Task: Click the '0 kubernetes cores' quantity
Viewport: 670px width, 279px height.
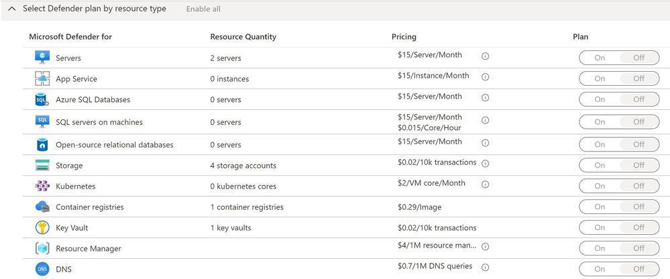Action: click(x=243, y=186)
